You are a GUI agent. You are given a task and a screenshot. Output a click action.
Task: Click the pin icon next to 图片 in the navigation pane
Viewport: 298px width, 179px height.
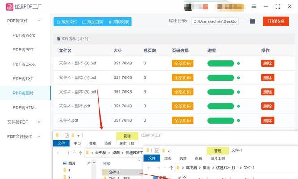coord(89,163)
